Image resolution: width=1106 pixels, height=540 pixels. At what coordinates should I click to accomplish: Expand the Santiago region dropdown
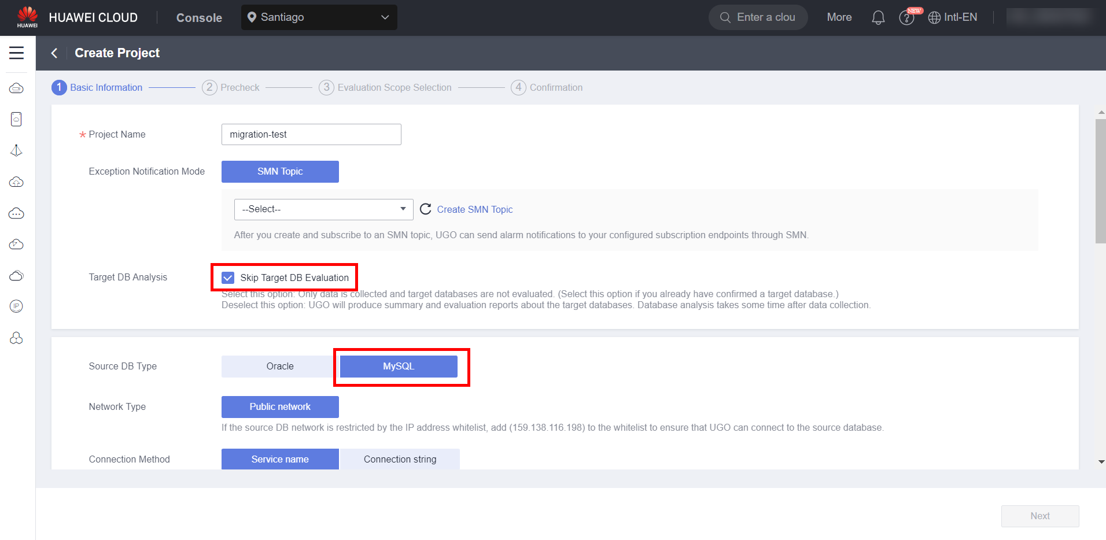pyautogui.click(x=319, y=17)
